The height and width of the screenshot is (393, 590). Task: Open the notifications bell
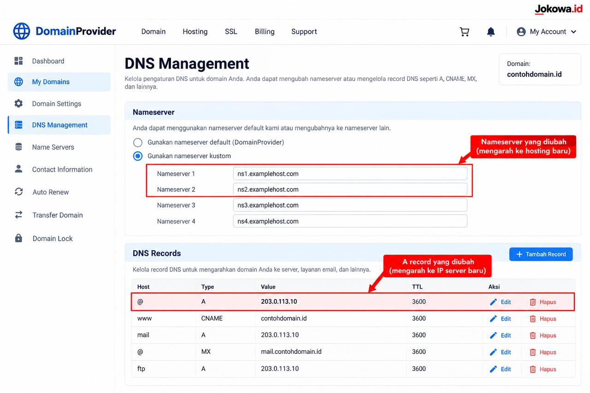pos(491,32)
